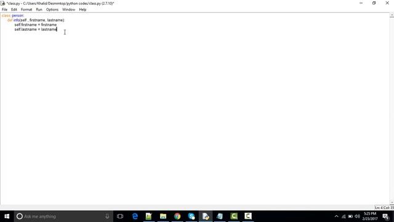This screenshot has height=222, width=394.
Task: Open Skype from the taskbar
Action: 191,216
